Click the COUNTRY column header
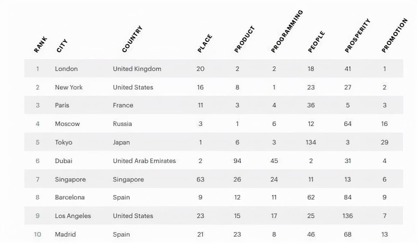Viewport: 417px width, 243px height. pos(132,39)
